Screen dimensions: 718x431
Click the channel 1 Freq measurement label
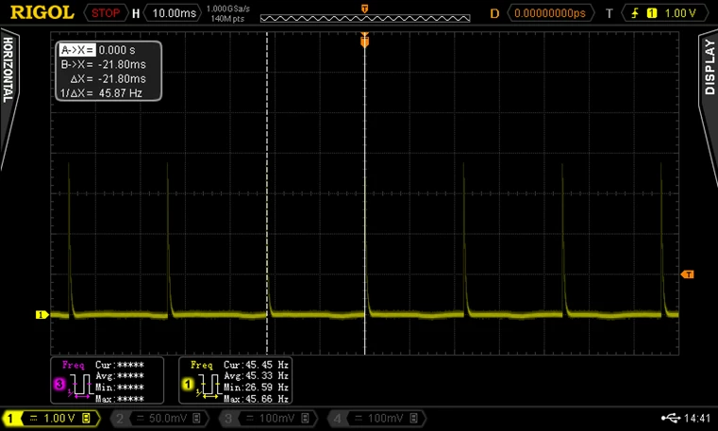(x=202, y=365)
